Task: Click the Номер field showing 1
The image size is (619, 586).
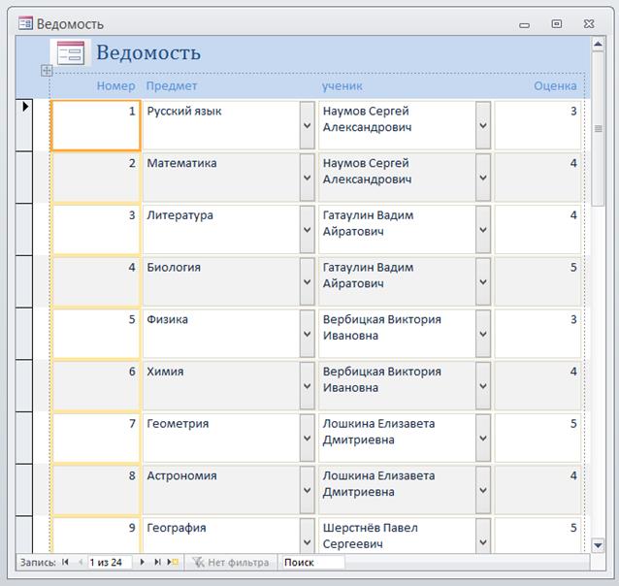Action: point(96,125)
